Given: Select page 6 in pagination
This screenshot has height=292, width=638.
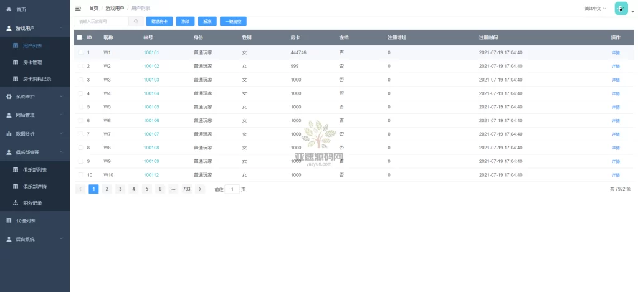Looking at the screenshot, I should click(160, 189).
